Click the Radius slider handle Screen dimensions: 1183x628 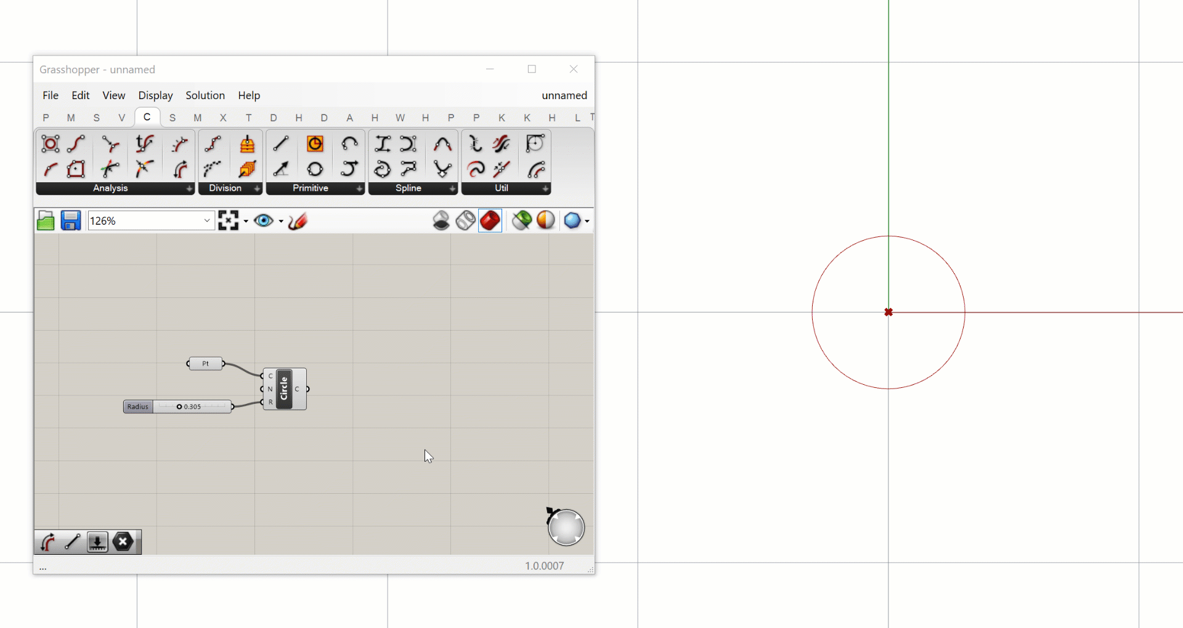coord(179,406)
